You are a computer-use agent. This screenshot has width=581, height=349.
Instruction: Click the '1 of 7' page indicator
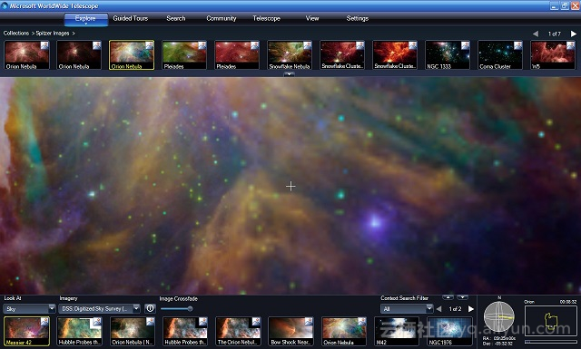(555, 34)
